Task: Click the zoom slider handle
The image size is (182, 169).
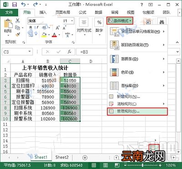Action: [x=142, y=165]
